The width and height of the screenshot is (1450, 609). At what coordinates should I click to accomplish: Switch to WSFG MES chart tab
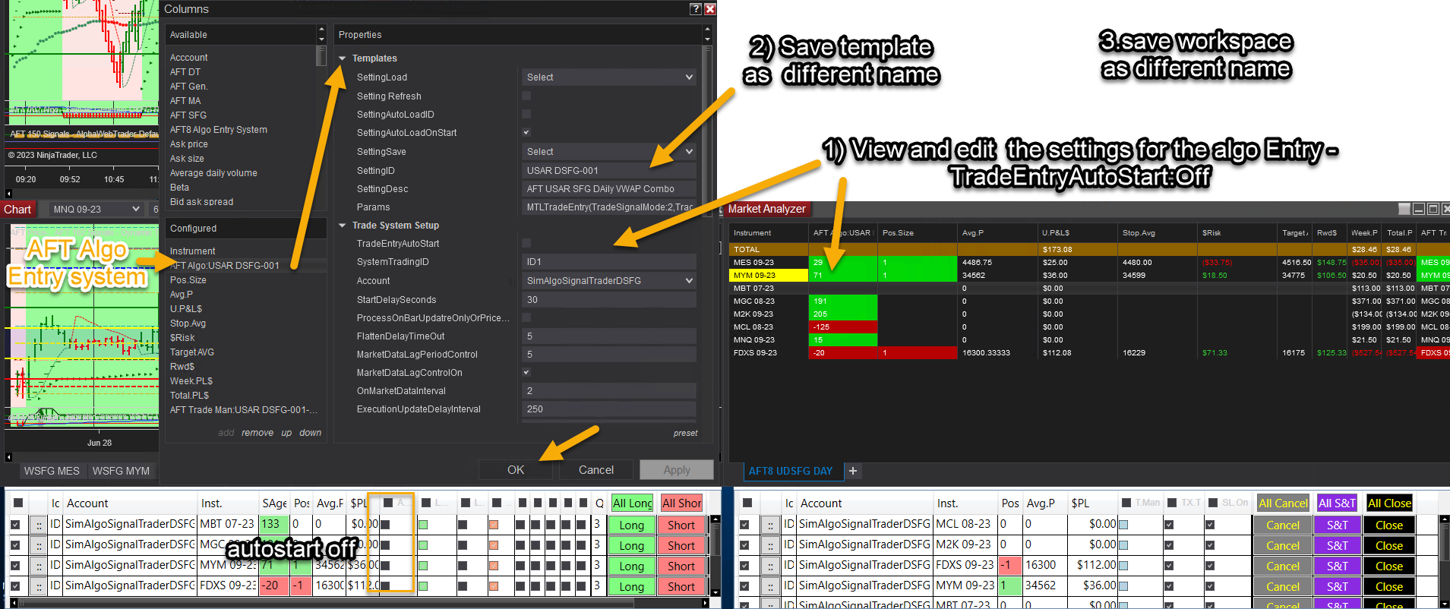pyautogui.click(x=52, y=471)
